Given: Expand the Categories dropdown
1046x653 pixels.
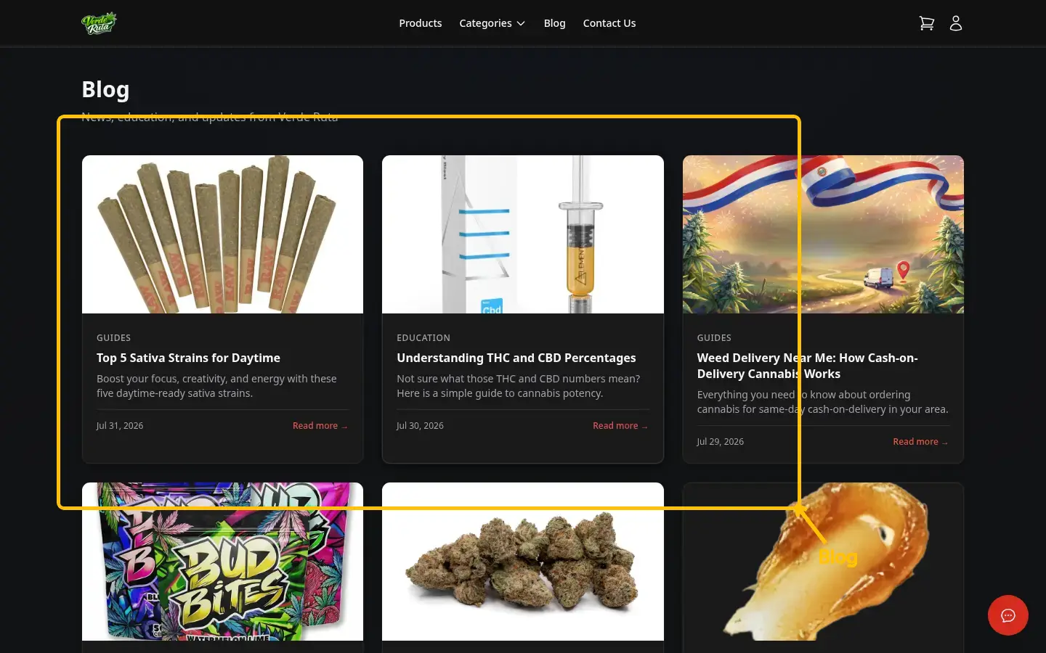Looking at the screenshot, I should coord(492,23).
